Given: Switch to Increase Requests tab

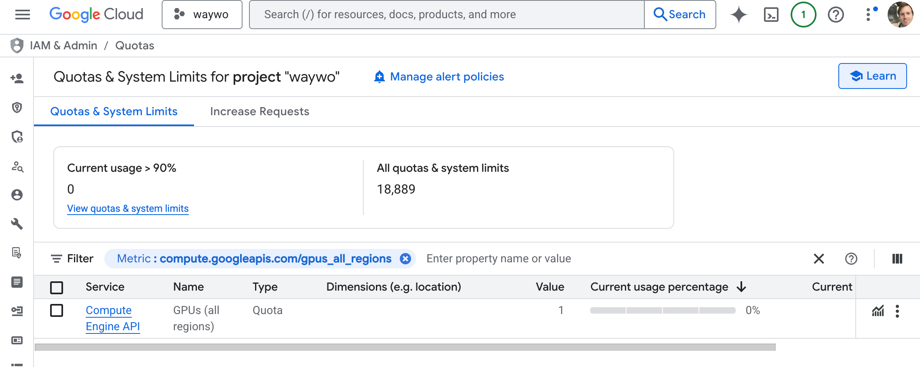Looking at the screenshot, I should point(260,112).
